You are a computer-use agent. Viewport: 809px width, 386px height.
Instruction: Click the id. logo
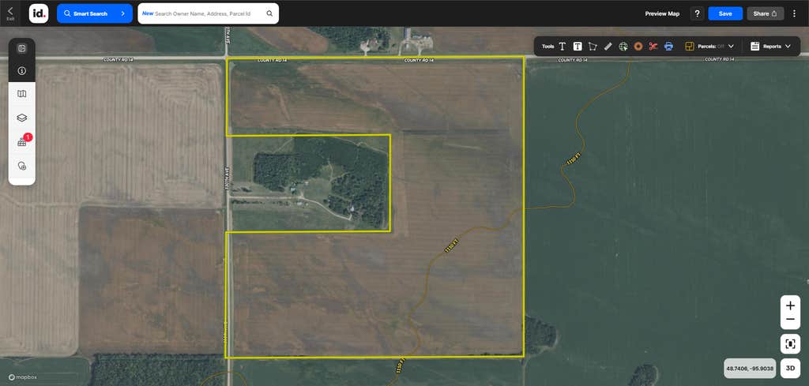point(39,13)
